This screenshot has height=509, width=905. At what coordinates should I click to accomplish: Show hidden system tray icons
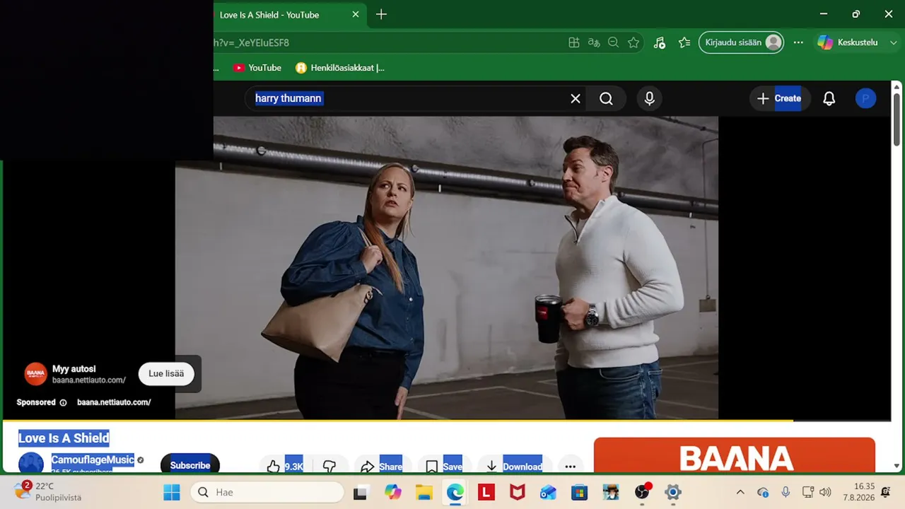pos(740,492)
